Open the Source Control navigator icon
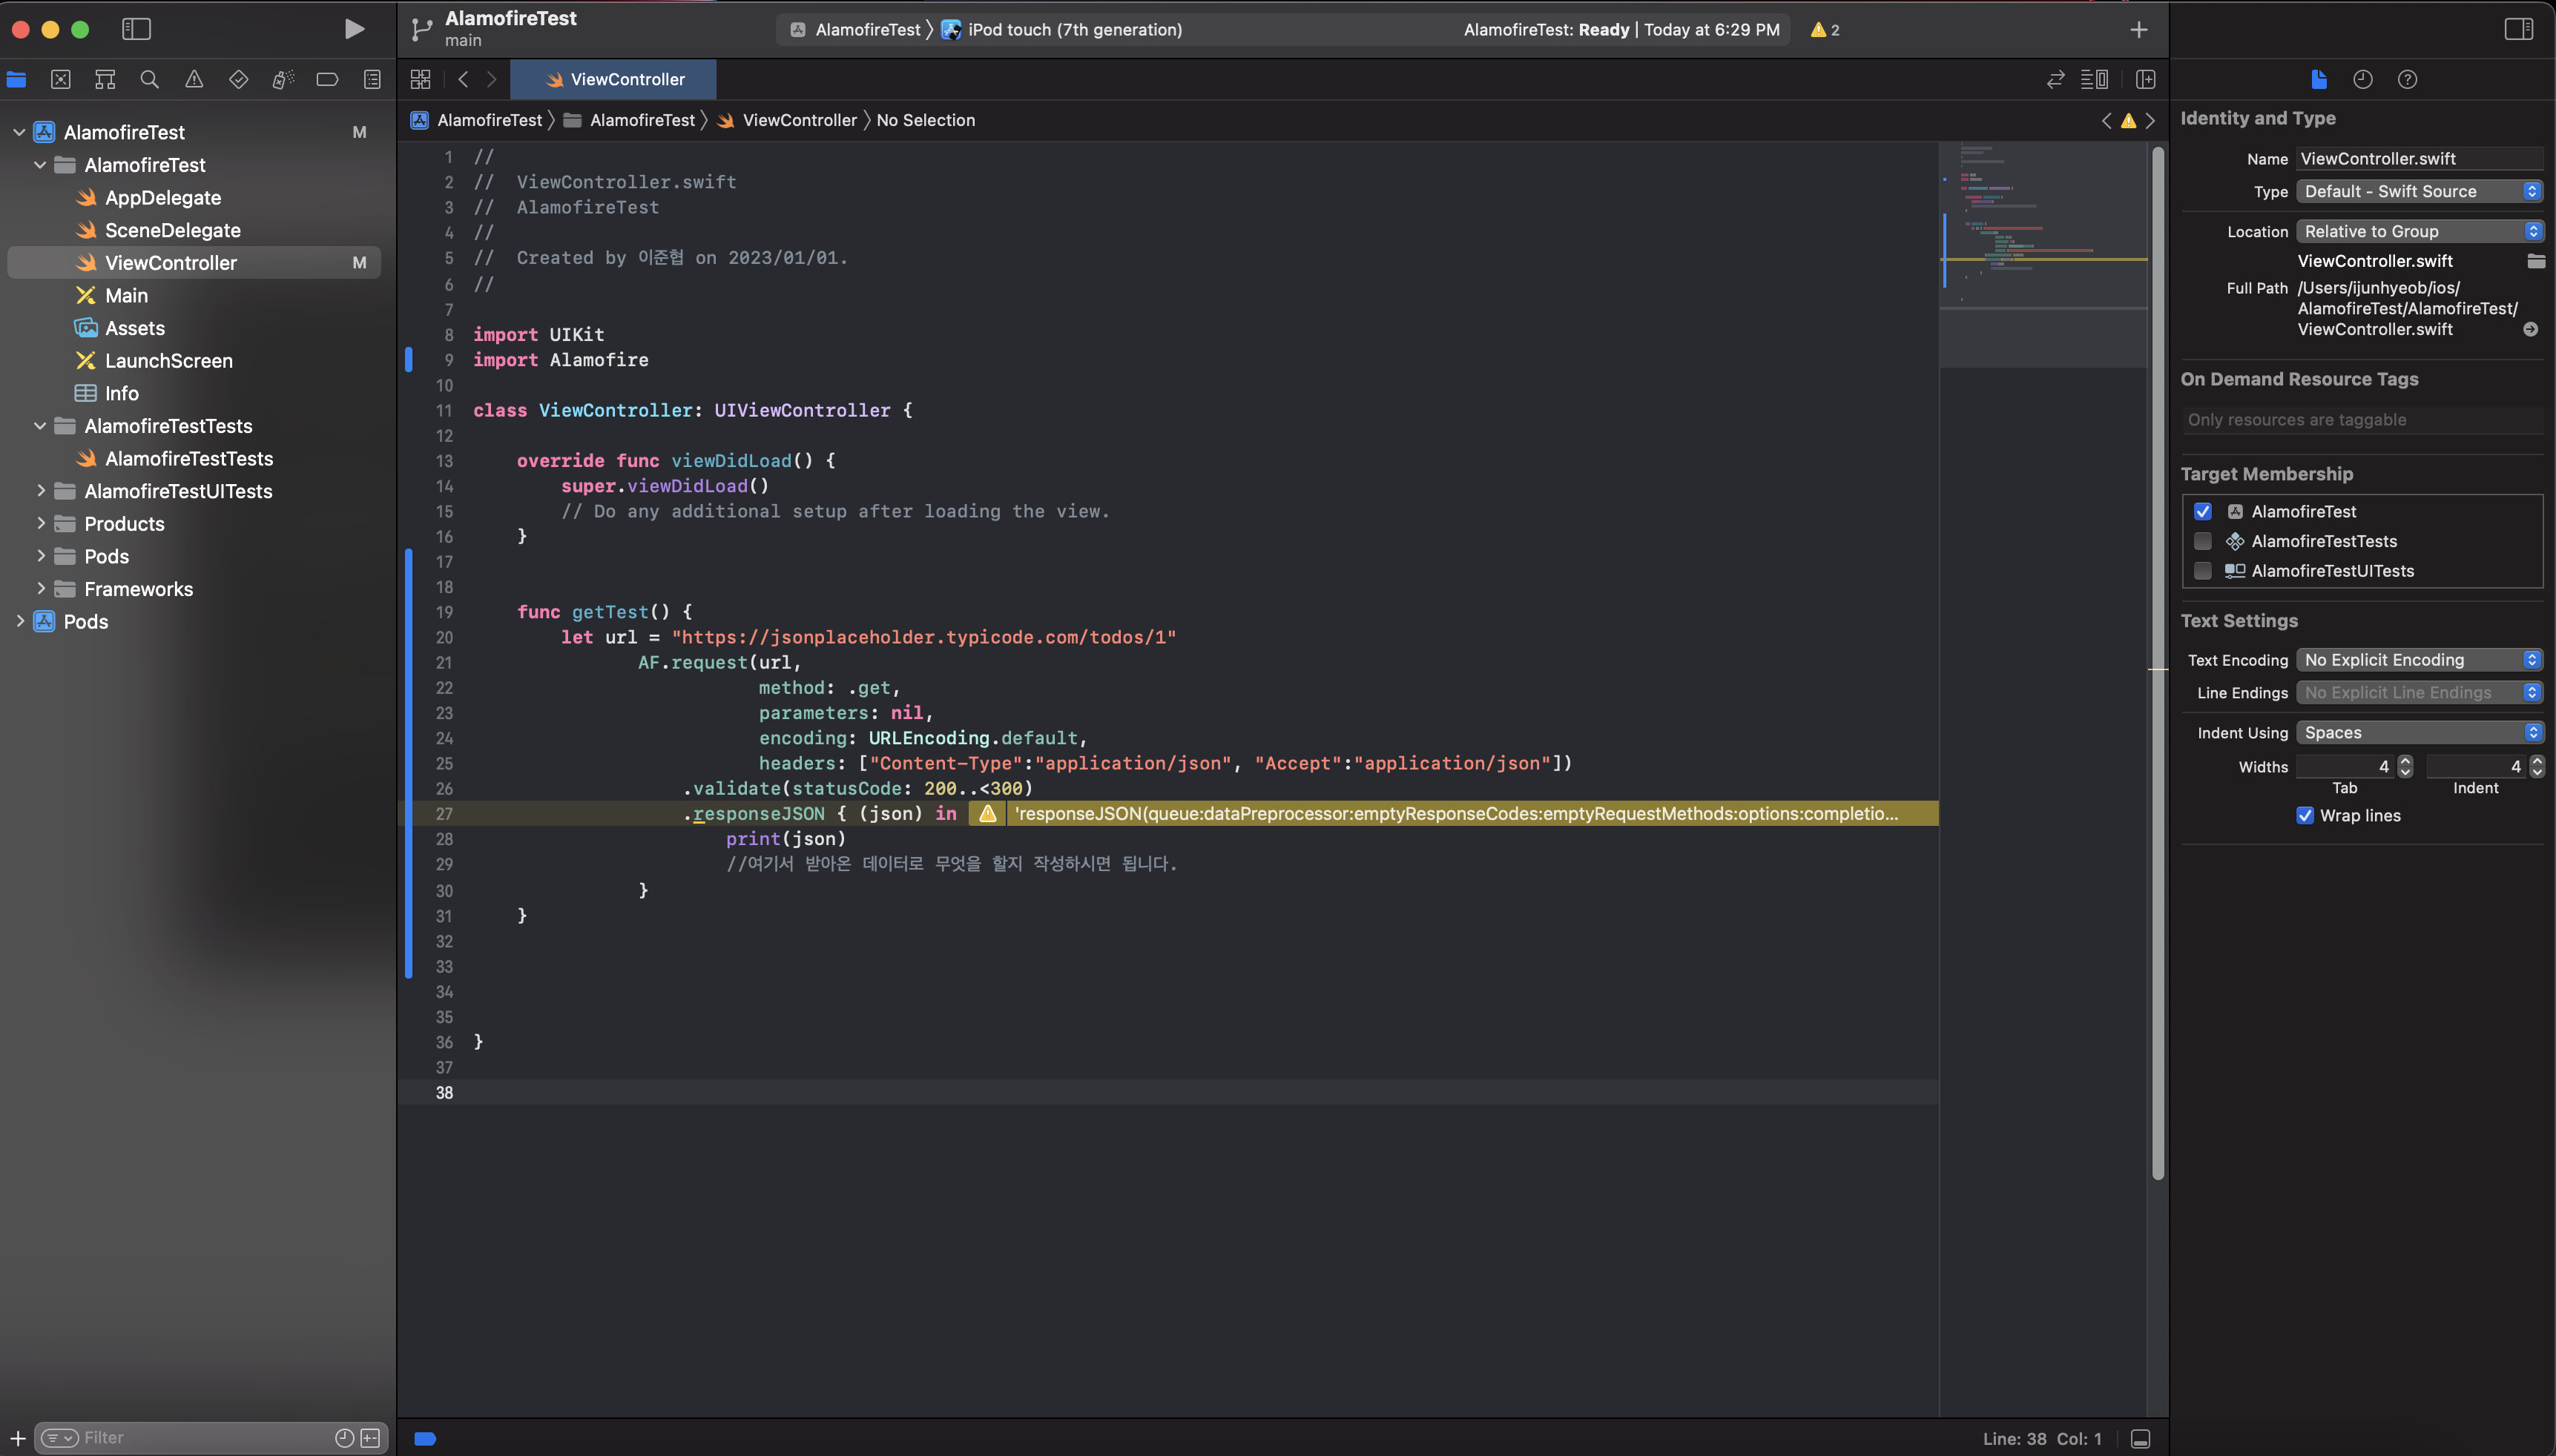The width and height of the screenshot is (2556, 1456). [x=61, y=79]
